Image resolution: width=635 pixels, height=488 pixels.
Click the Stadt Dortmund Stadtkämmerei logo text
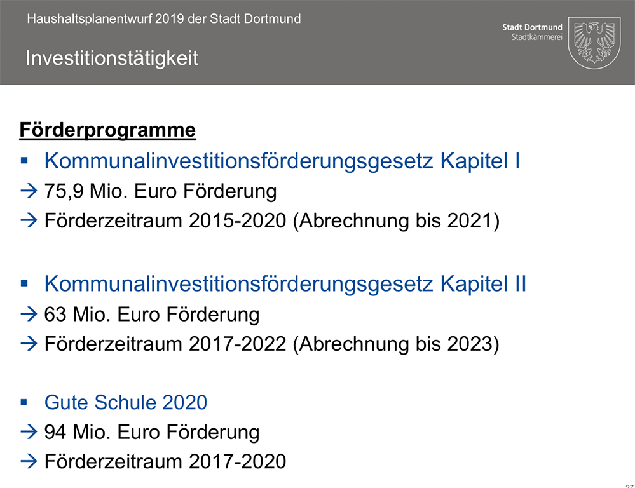(x=532, y=32)
